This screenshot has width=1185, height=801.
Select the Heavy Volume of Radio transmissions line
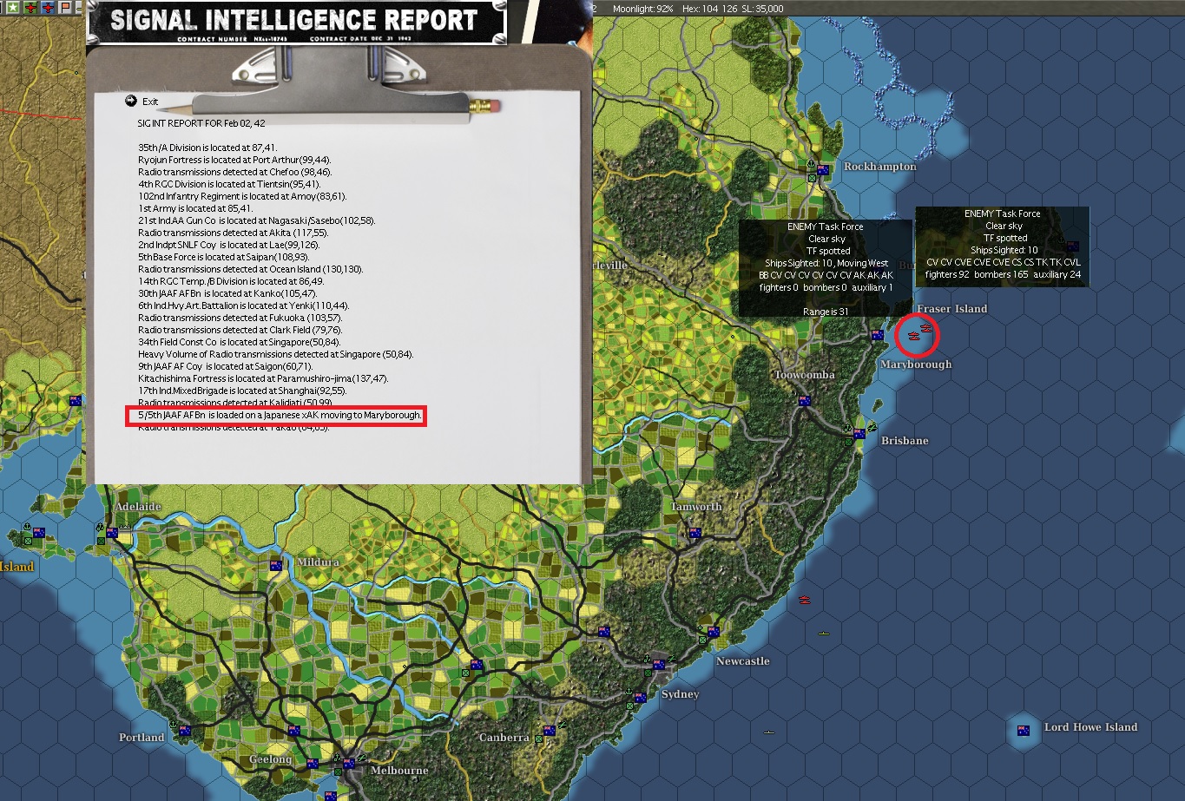[276, 354]
